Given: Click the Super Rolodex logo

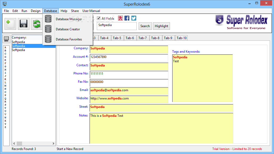Looking at the screenshot, I should (x=241, y=22).
